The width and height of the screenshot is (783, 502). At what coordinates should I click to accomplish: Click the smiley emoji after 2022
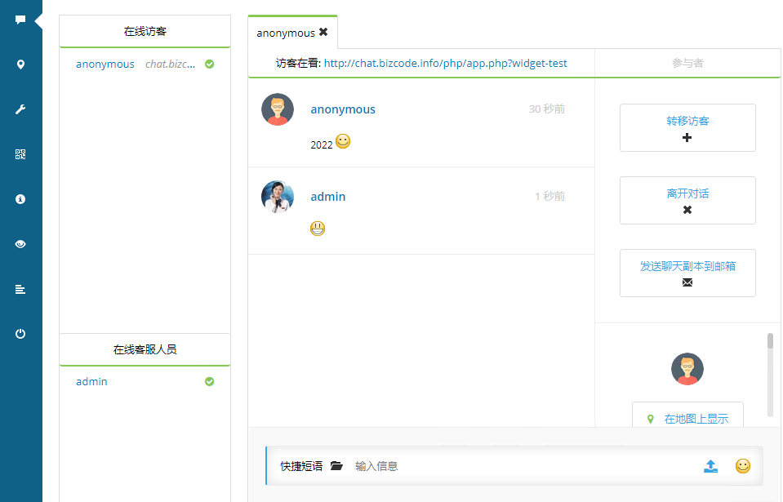point(343,141)
